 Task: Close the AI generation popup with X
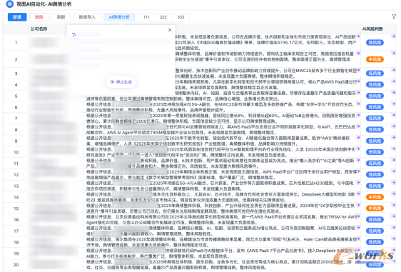tap(170, 30)
